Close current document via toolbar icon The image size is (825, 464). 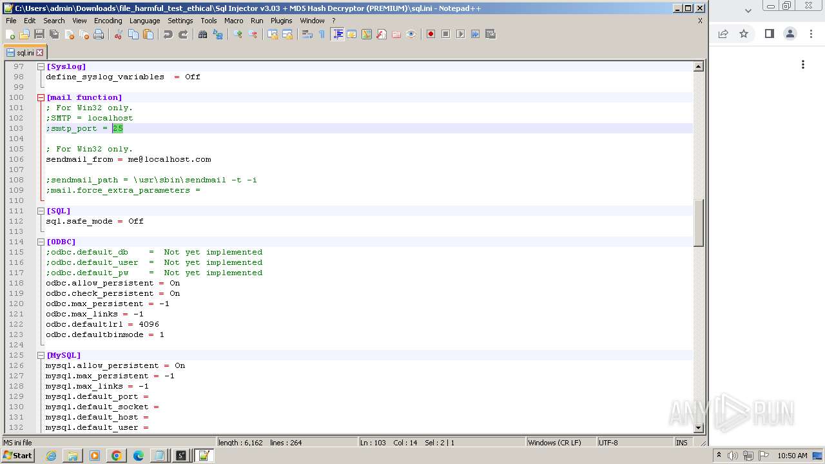pos(69,34)
